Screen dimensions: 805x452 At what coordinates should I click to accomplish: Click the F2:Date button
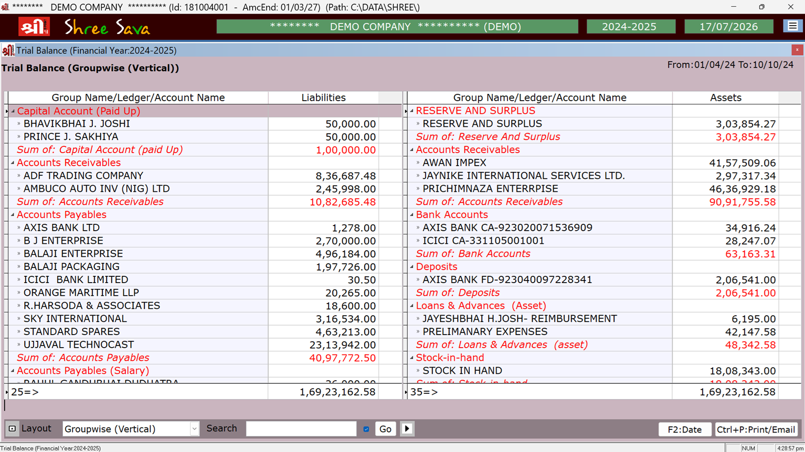pyautogui.click(x=684, y=429)
